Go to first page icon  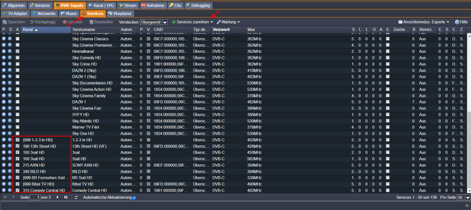tap(5, 197)
